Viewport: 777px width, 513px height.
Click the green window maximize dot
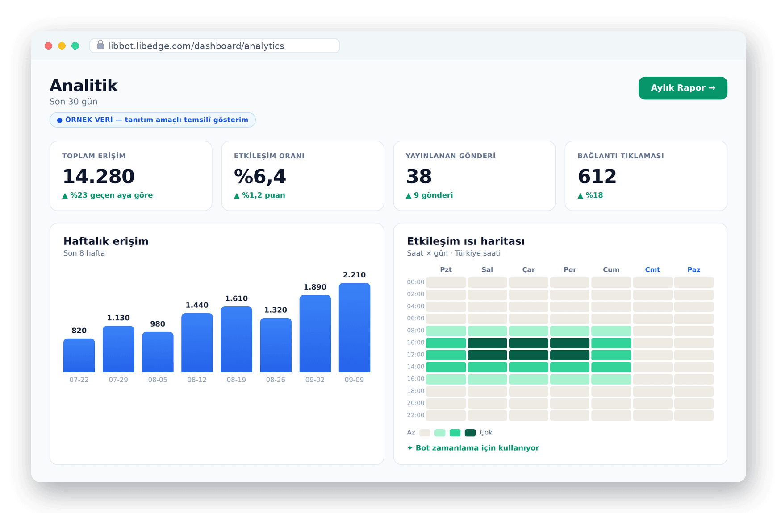pyautogui.click(x=75, y=46)
